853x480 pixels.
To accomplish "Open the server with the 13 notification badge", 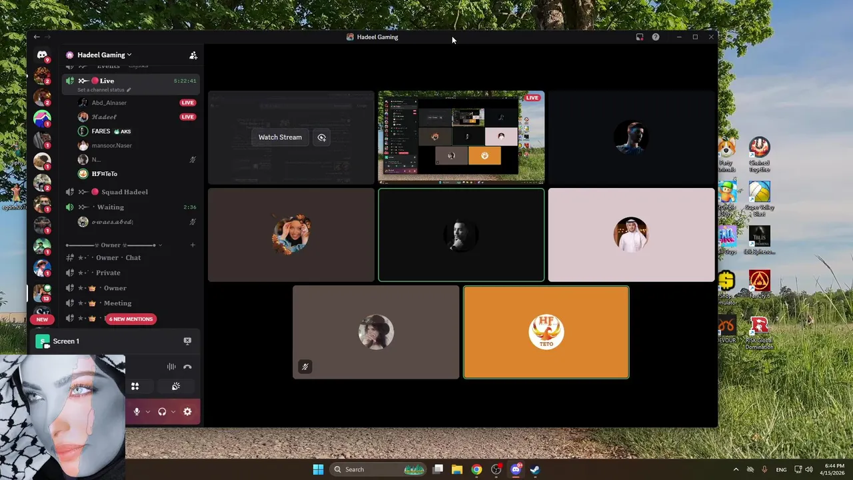I will 42,293.
